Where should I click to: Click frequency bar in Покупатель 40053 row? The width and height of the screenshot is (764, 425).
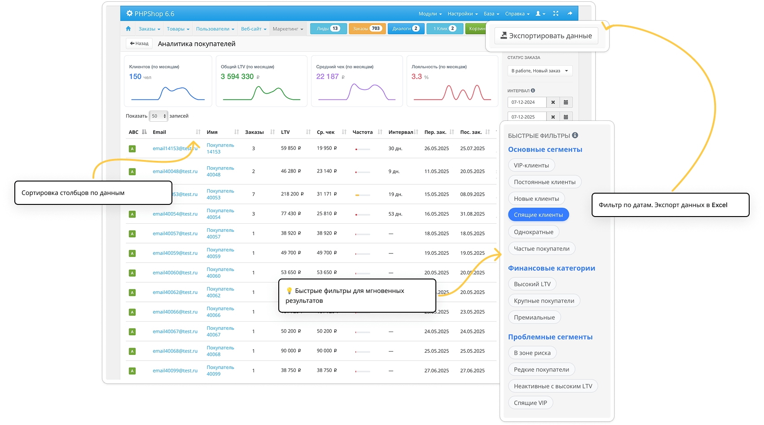click(x=362, y=195)
